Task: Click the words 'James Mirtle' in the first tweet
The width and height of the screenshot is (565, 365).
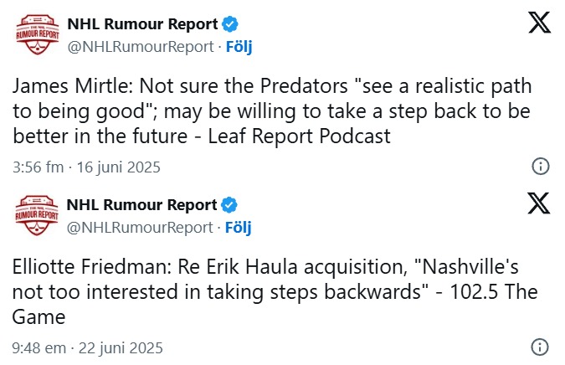Action: [x=71, y=86]
